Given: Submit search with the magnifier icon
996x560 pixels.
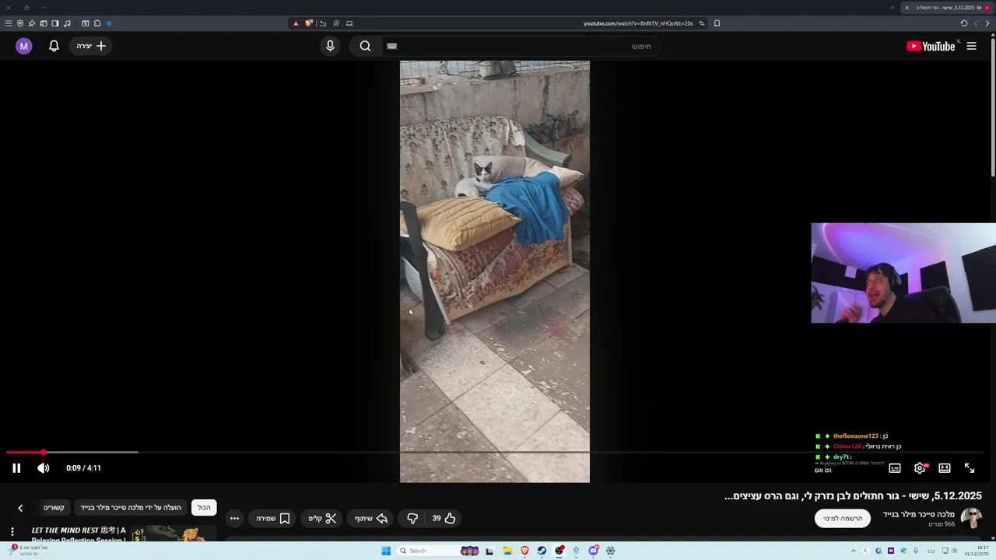Looking at the screenshot, I should click(365, 46).
